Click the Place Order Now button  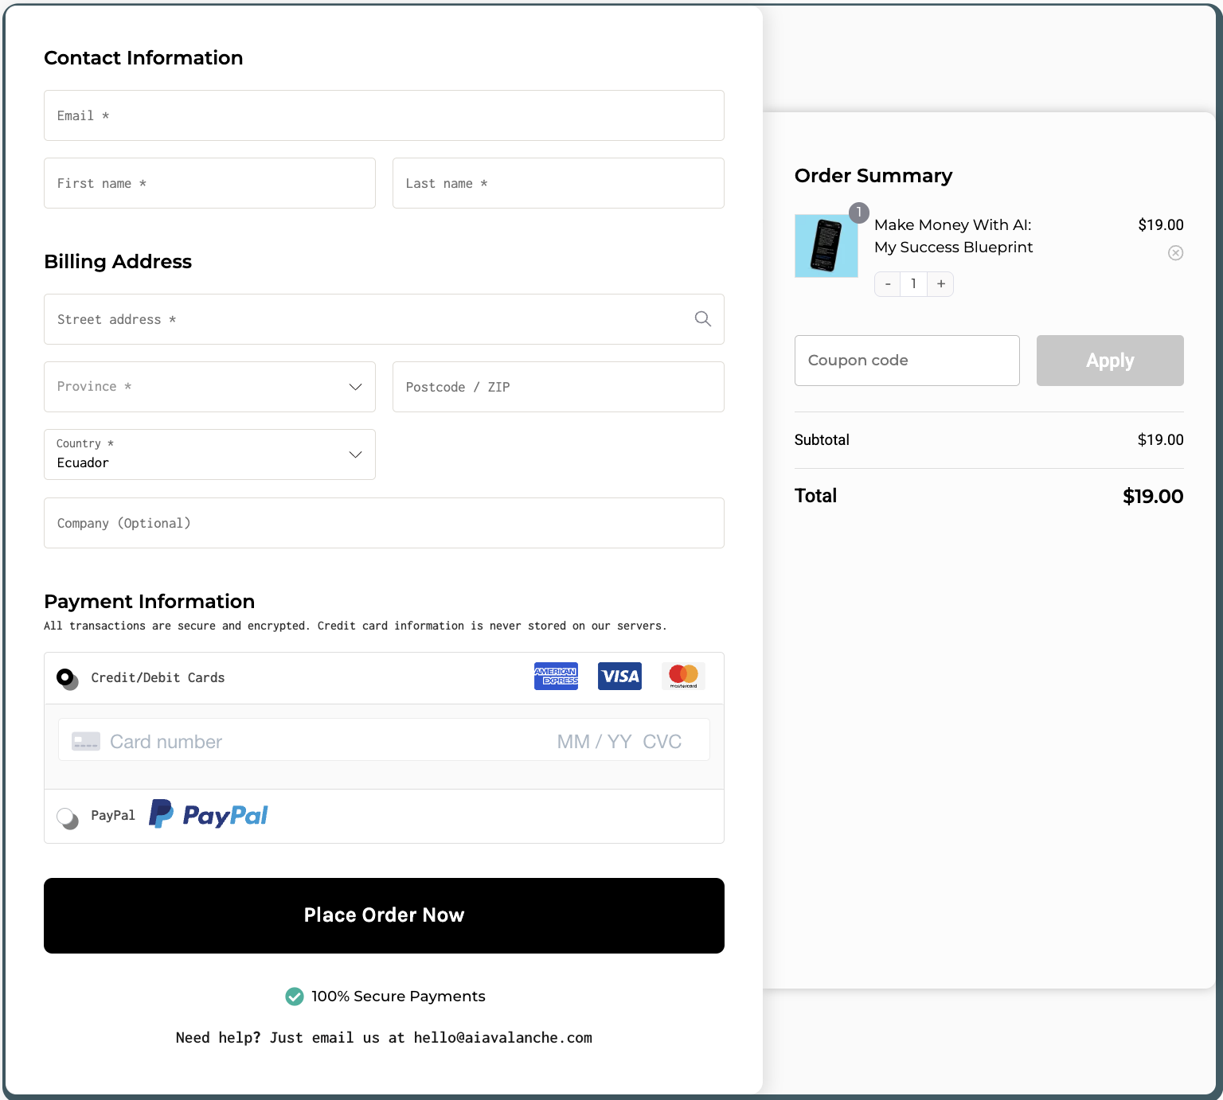(x=384, y=915)
